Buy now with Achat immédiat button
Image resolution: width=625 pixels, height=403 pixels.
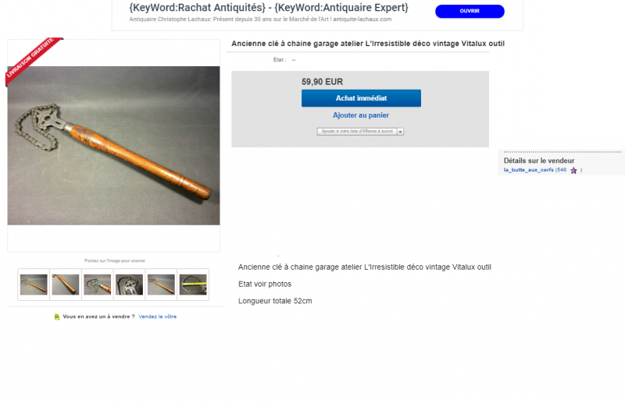point(361,98)
